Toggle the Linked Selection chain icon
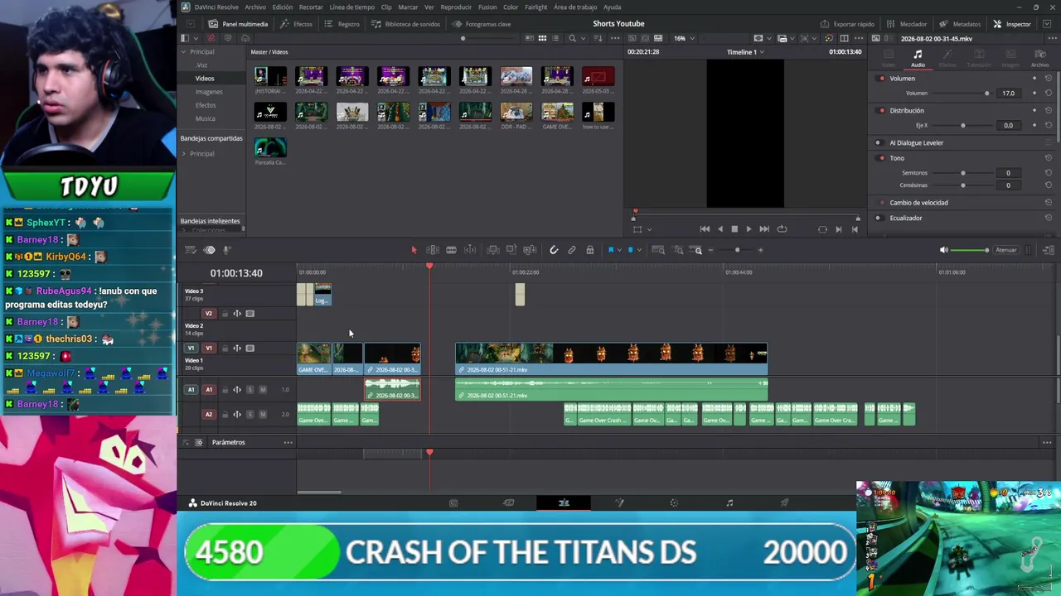The image size is (1061, 596). 572,250
